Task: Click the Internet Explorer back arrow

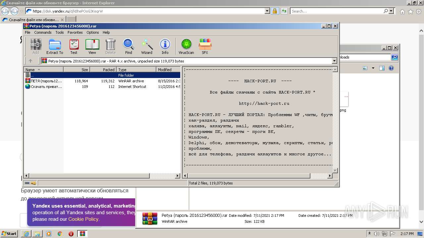Action: (5, 11)
